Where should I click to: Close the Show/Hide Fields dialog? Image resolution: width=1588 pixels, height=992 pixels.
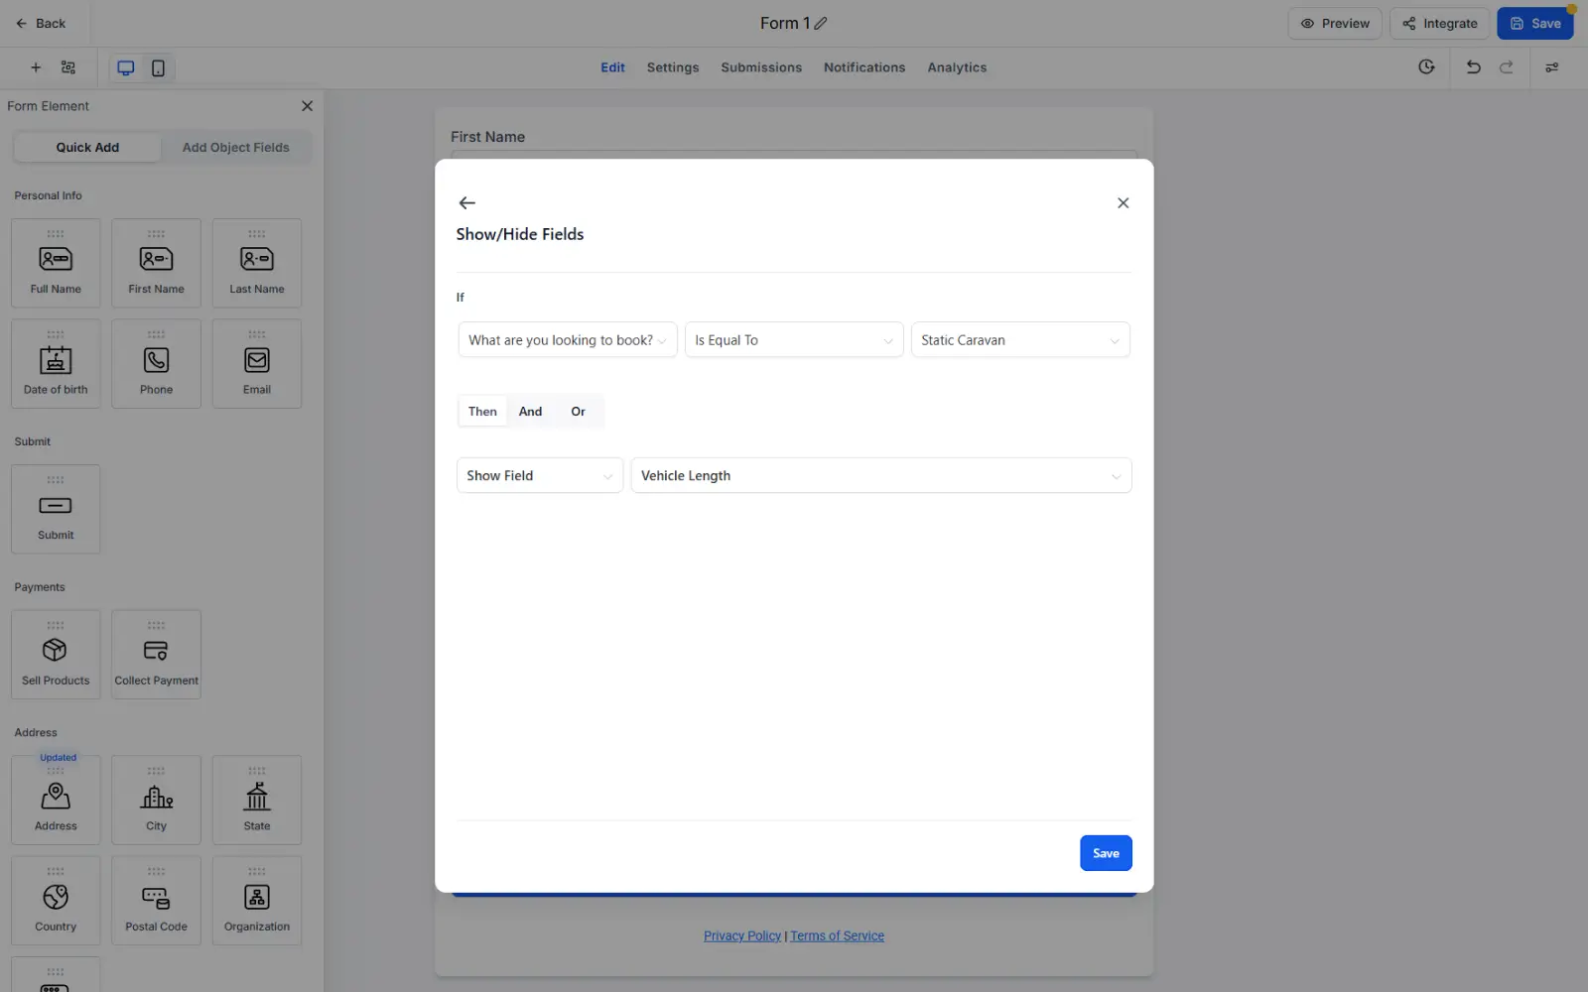[x=1124, y=202]
